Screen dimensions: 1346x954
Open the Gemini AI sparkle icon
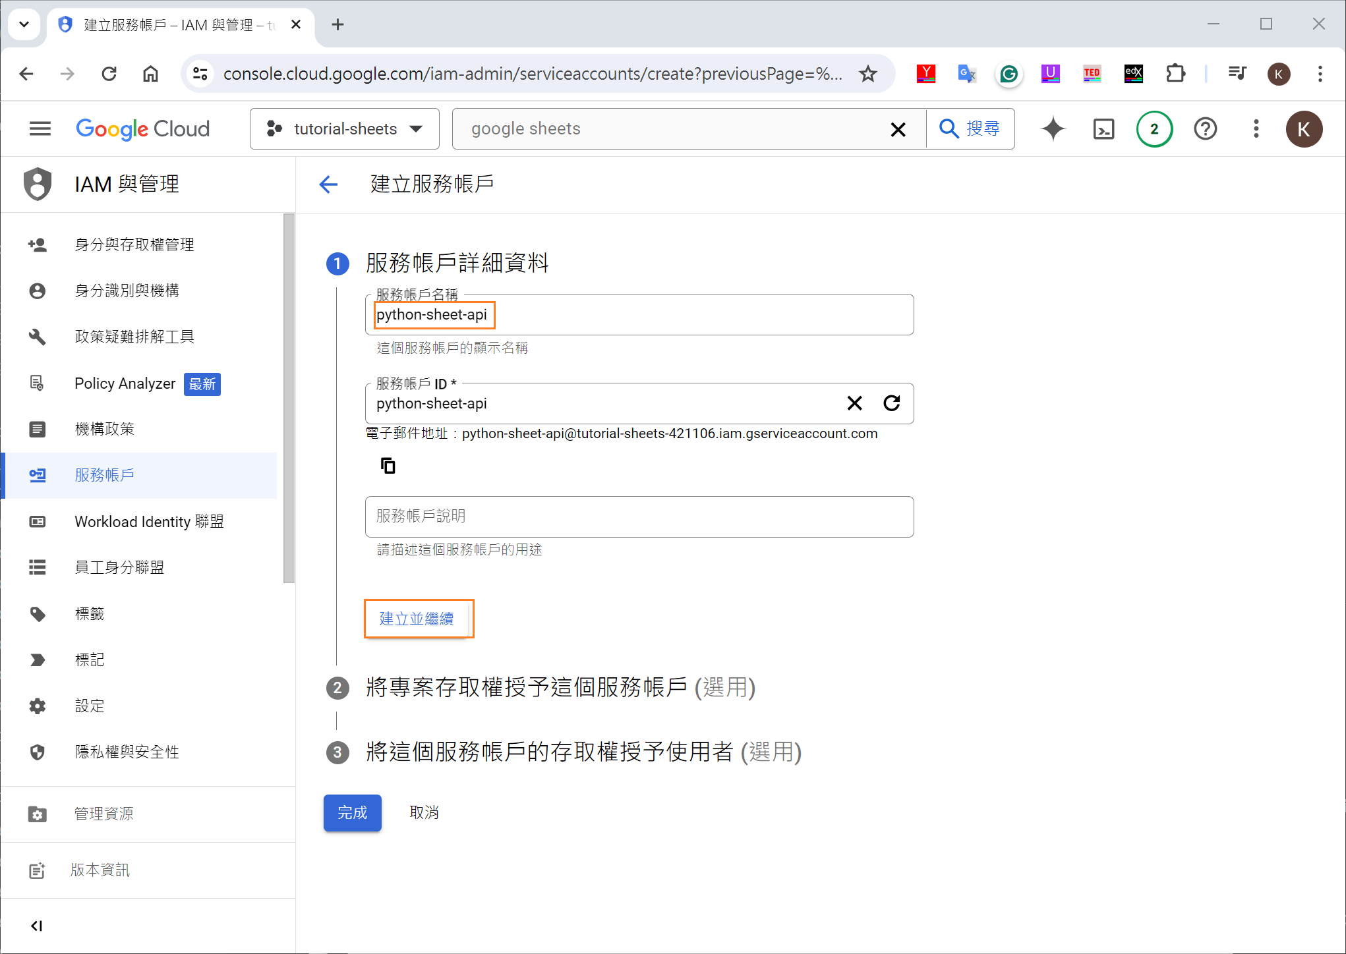[1053, 128]
